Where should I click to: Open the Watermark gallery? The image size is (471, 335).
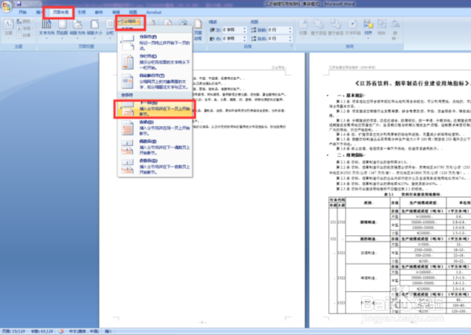[x=167, y=23]
